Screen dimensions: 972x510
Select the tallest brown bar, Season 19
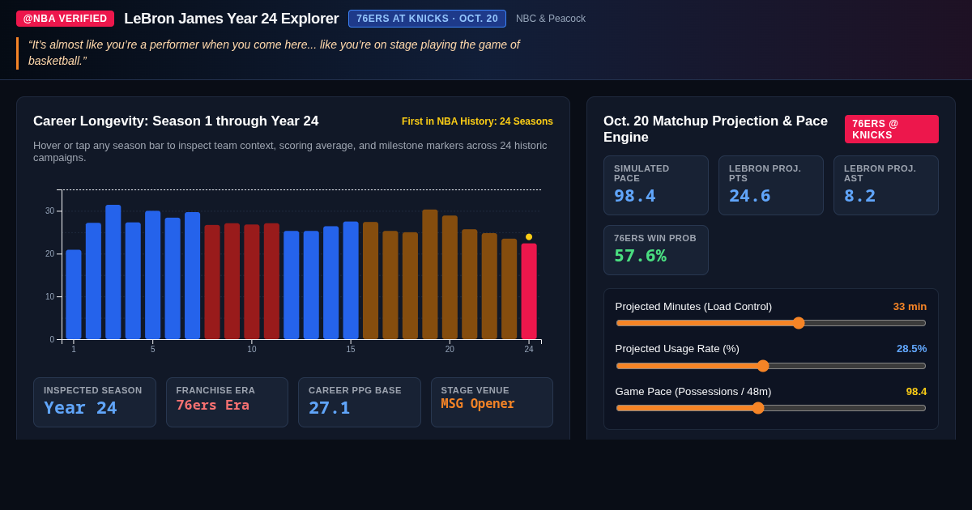pos(430,274)
